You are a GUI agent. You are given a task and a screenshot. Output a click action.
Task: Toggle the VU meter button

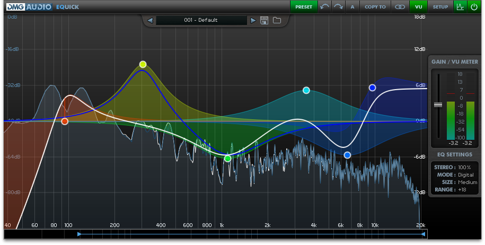pyautogui.click(x=419, y=6)
